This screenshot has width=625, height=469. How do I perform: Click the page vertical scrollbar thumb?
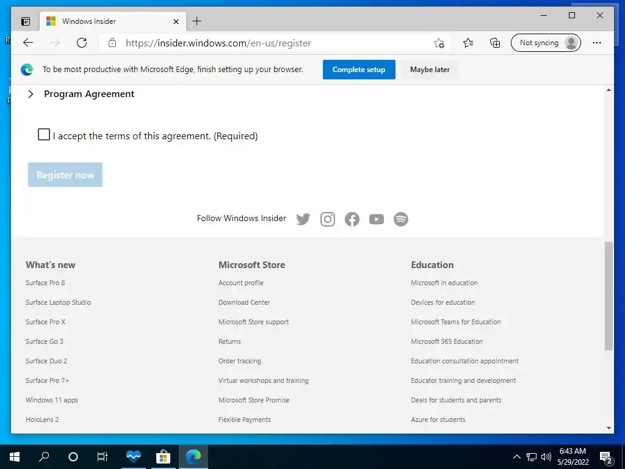tap(609, 296)
